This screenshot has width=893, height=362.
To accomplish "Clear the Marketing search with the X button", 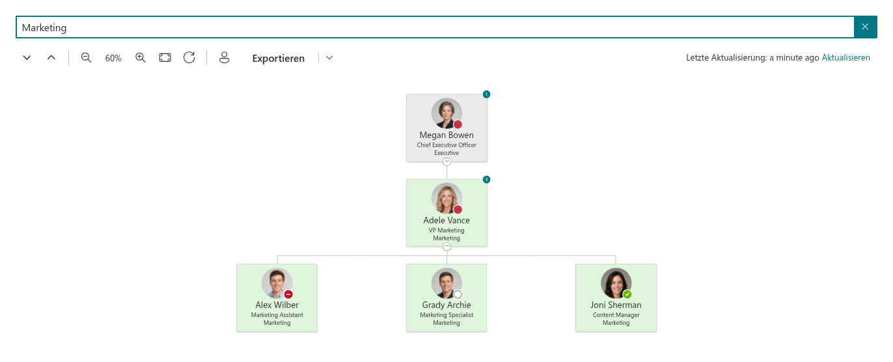I will pyautogui.click(x=865, y=27).
